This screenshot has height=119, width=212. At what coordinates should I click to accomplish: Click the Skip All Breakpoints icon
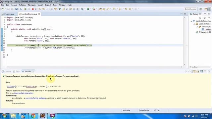coord(21,9)
